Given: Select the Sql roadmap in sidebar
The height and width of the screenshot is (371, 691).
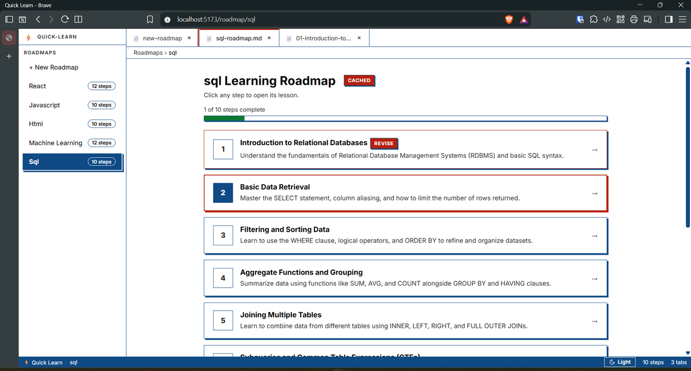Looking at the screenshot, I should click(73, 162).
